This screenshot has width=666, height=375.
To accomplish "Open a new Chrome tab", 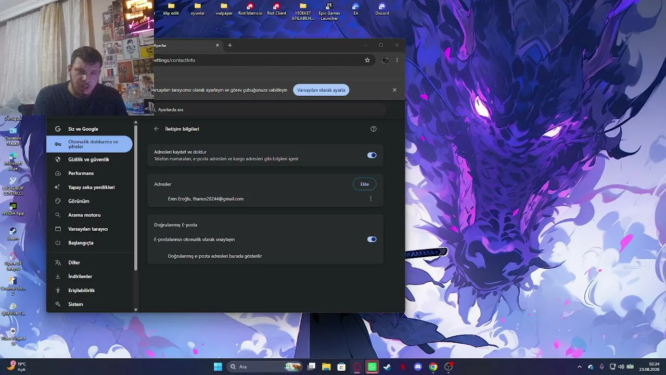I will [x=230, y=45].
